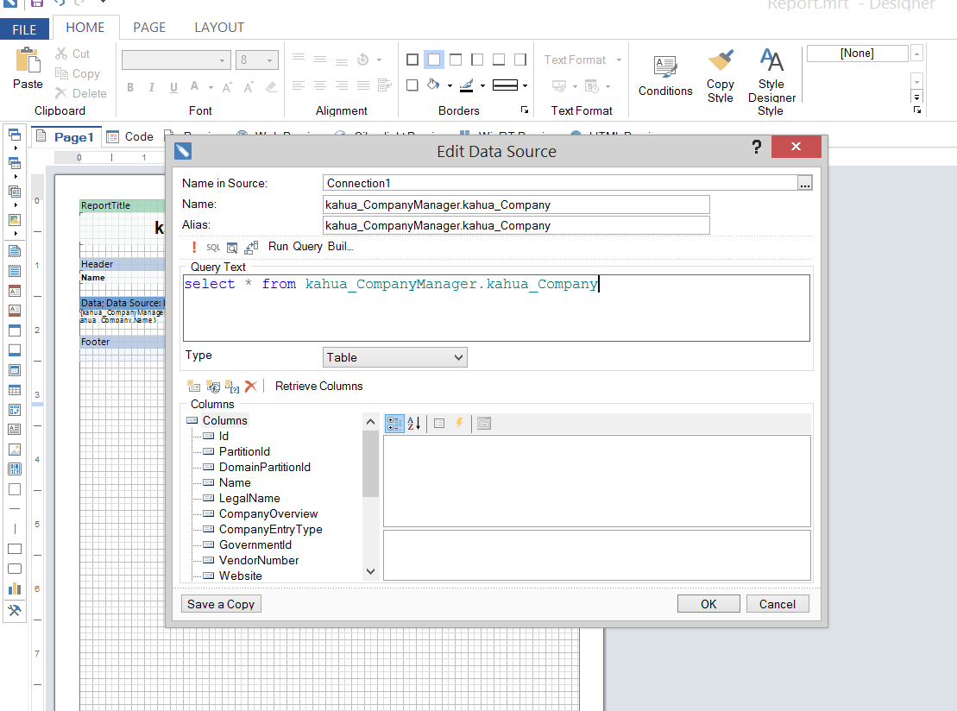This screenshot has width=957, height=711.
Task: Select the Id column in tree
Action: pos(224,436)
